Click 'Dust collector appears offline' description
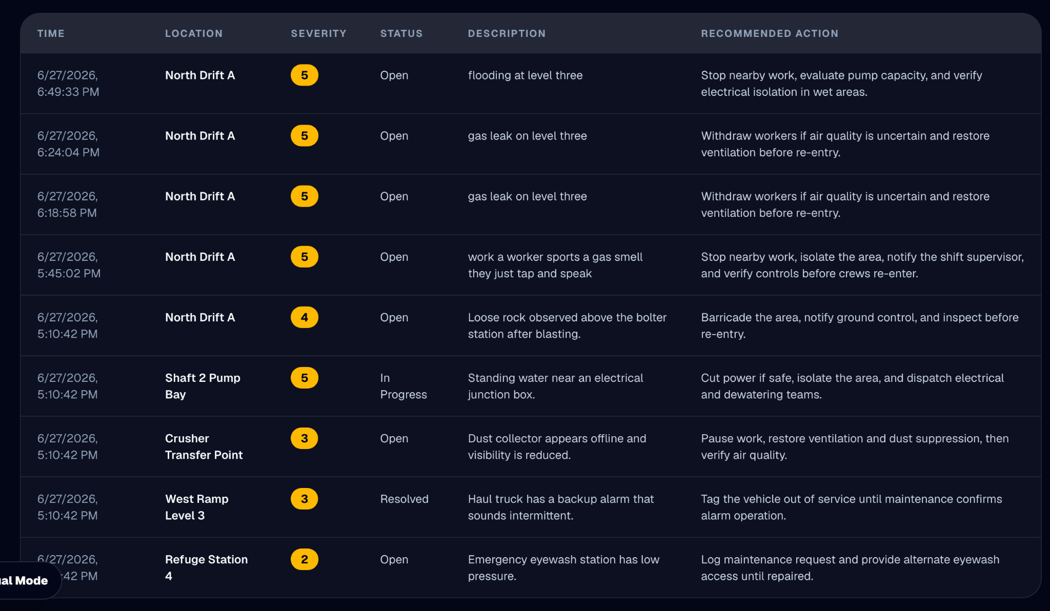 557,446
